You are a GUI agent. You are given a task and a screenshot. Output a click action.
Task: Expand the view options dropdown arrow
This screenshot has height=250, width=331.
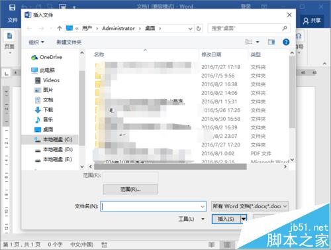pyautogui.click(x=258, y=42)
